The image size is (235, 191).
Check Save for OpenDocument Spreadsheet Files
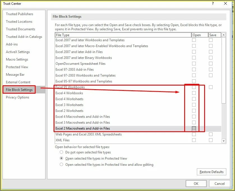tap(211, 64)
